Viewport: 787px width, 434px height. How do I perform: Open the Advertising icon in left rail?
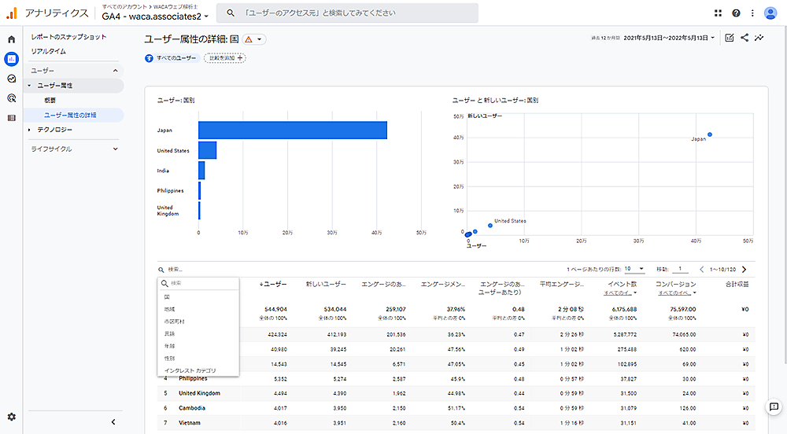[x=11, y=98]
